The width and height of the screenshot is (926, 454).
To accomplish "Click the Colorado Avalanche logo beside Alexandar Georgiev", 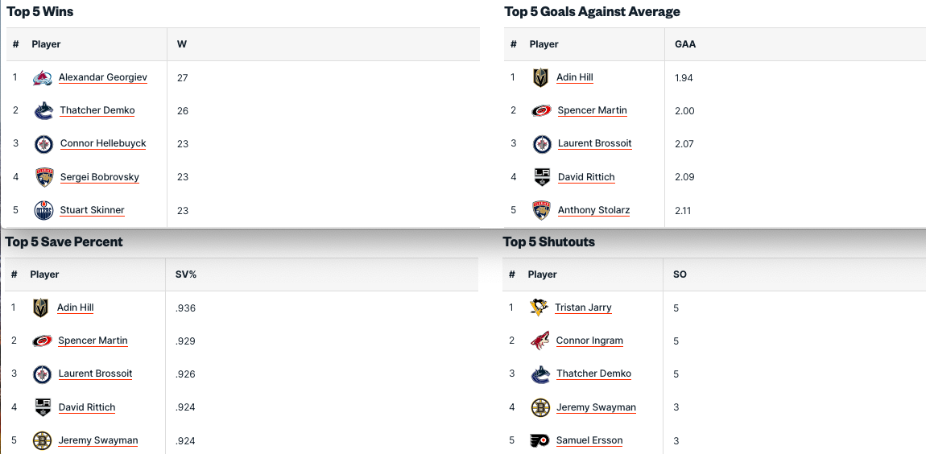I will point(43,78).
